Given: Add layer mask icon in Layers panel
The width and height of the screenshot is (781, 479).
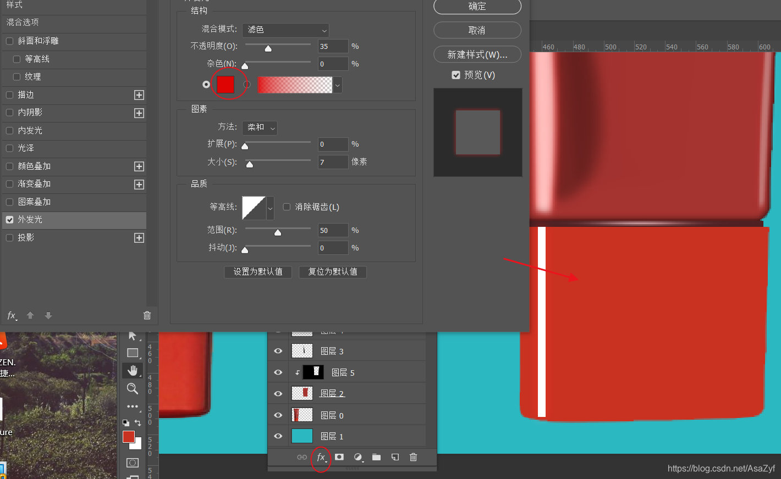Looking at the screenshot, I should [339, 457].
